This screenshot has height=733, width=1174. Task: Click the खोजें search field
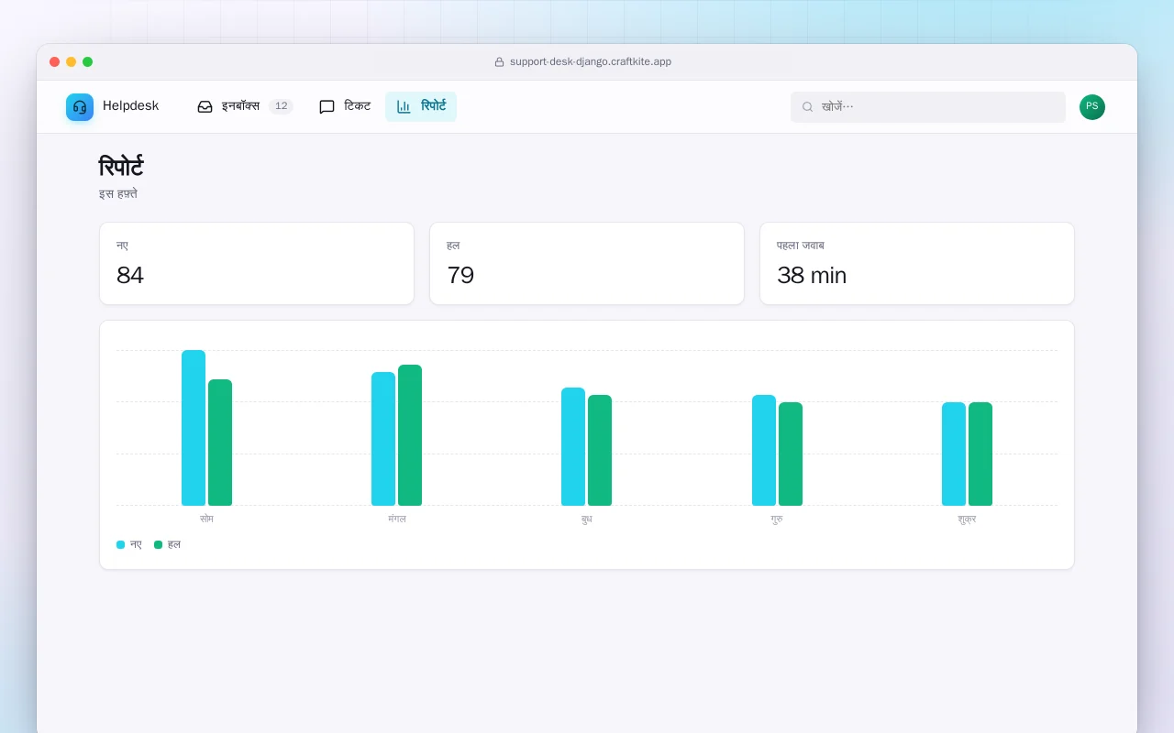pos(928,107)
